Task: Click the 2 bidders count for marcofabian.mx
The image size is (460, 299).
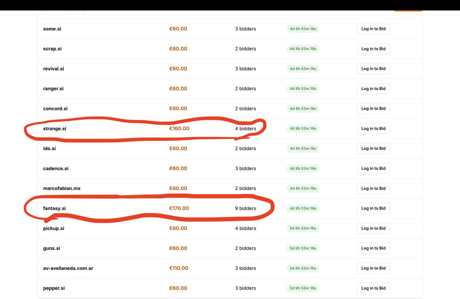Action: coord(245,188)
